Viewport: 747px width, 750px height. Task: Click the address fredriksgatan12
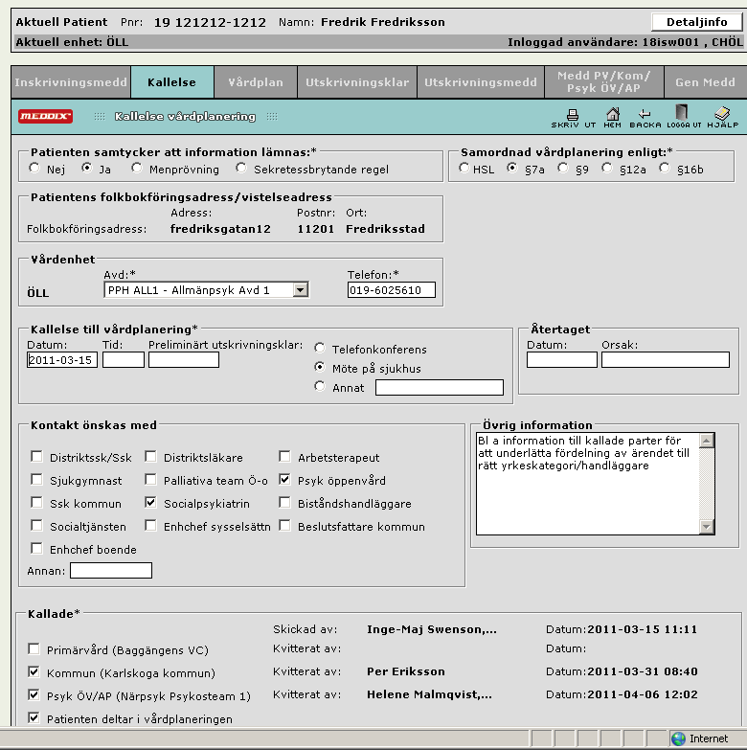pyautogui.click(x=220, y=229)
